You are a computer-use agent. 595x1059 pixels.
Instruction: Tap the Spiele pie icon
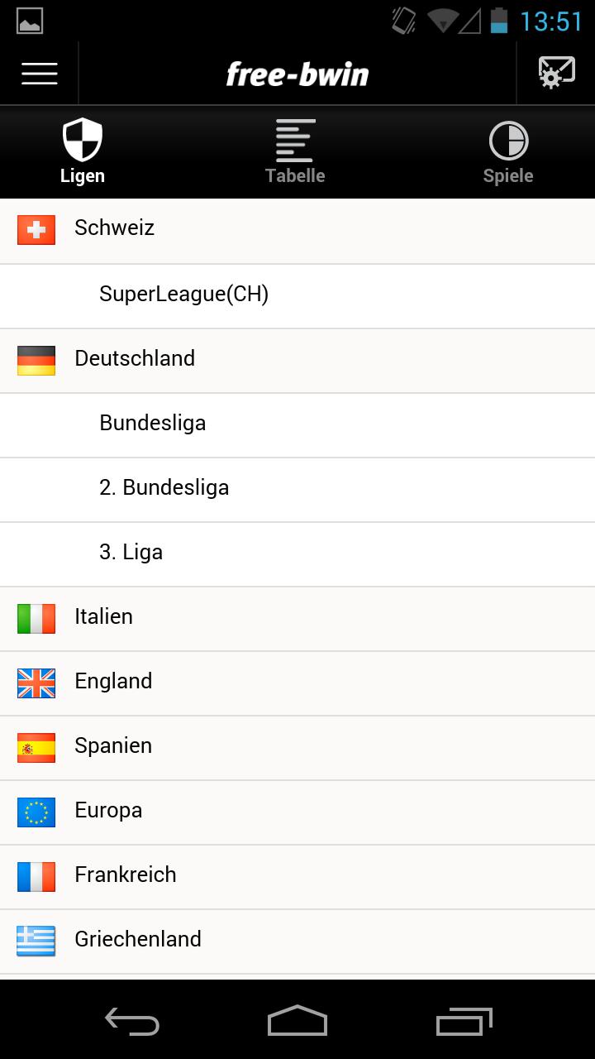click(x=508, y=140)
